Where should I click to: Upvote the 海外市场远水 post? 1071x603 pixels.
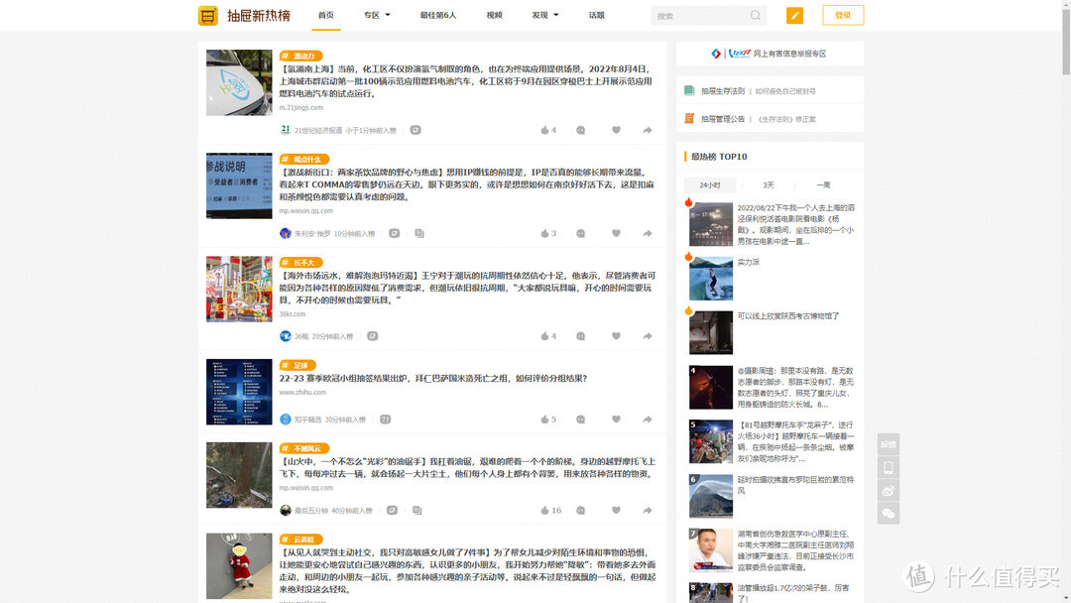548,336
